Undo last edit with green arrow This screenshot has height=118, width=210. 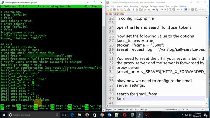tap(145, 10)
